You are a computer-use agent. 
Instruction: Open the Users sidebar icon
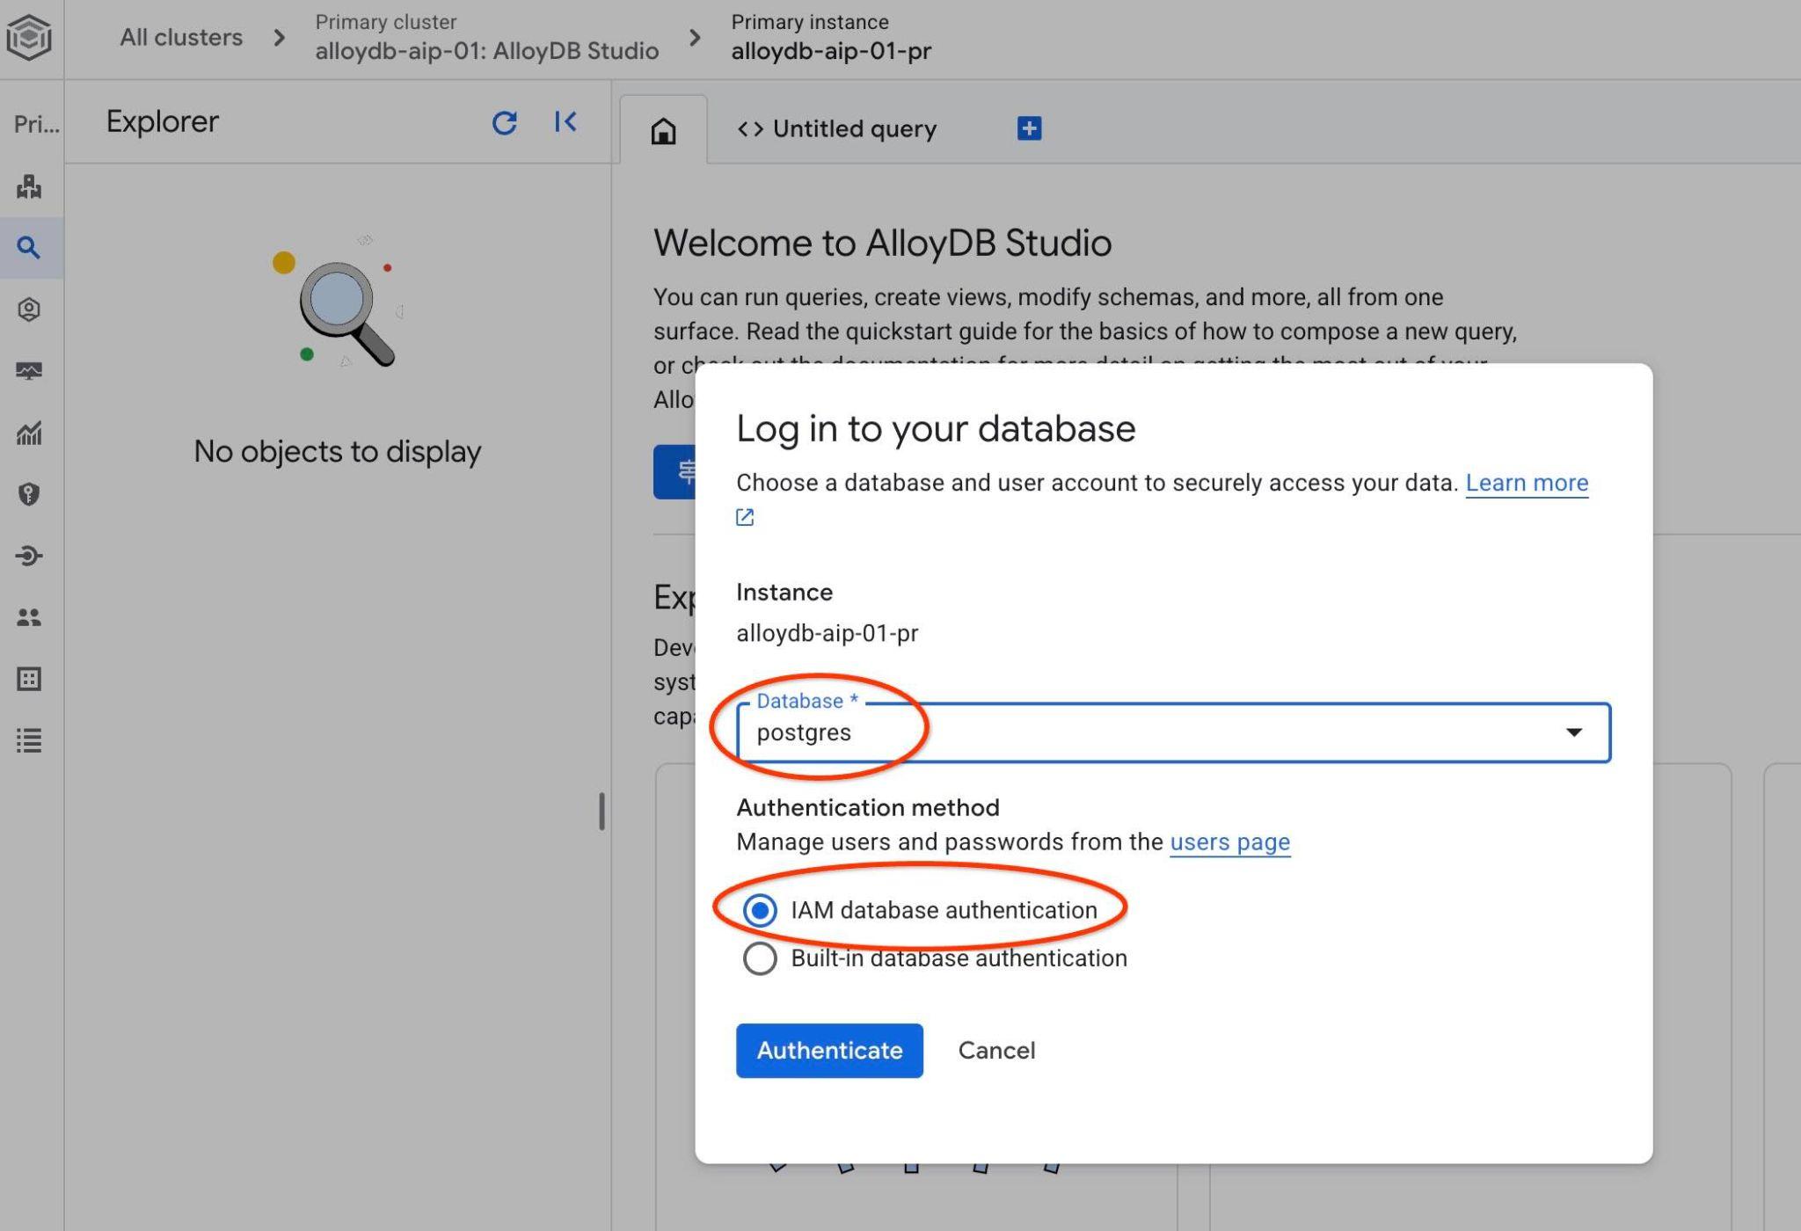29,617
